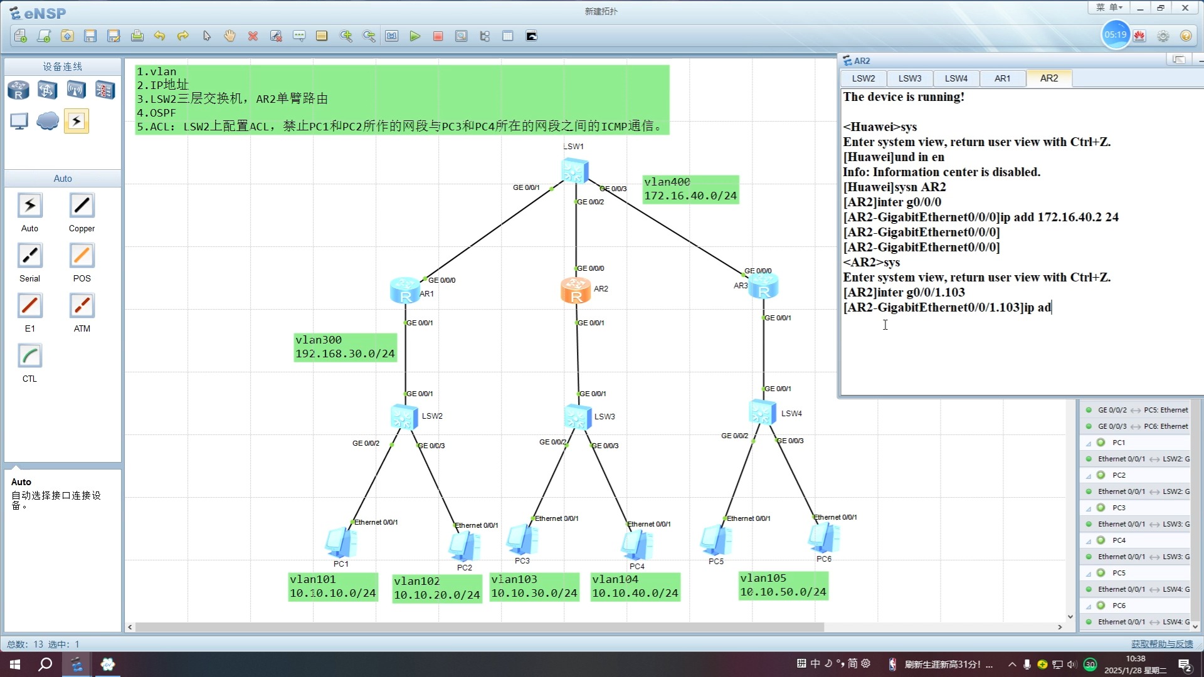Click the Print toolbar icon
Screen dimensions: 1204x677
tap(137, 36)
